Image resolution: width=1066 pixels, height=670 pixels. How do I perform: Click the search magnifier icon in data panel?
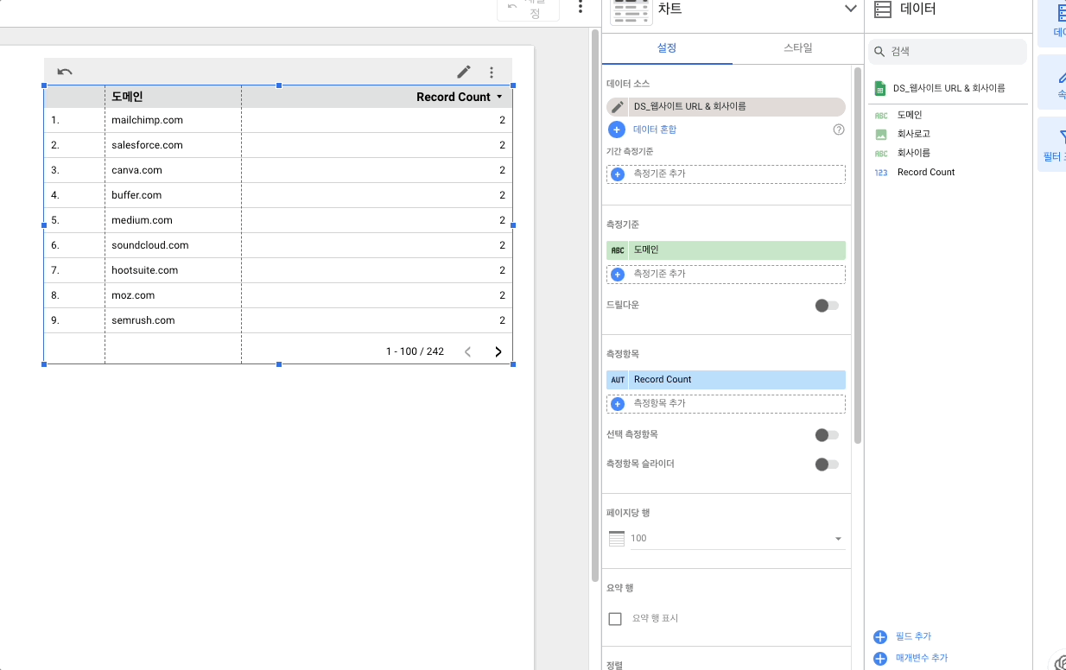[879, 52]
